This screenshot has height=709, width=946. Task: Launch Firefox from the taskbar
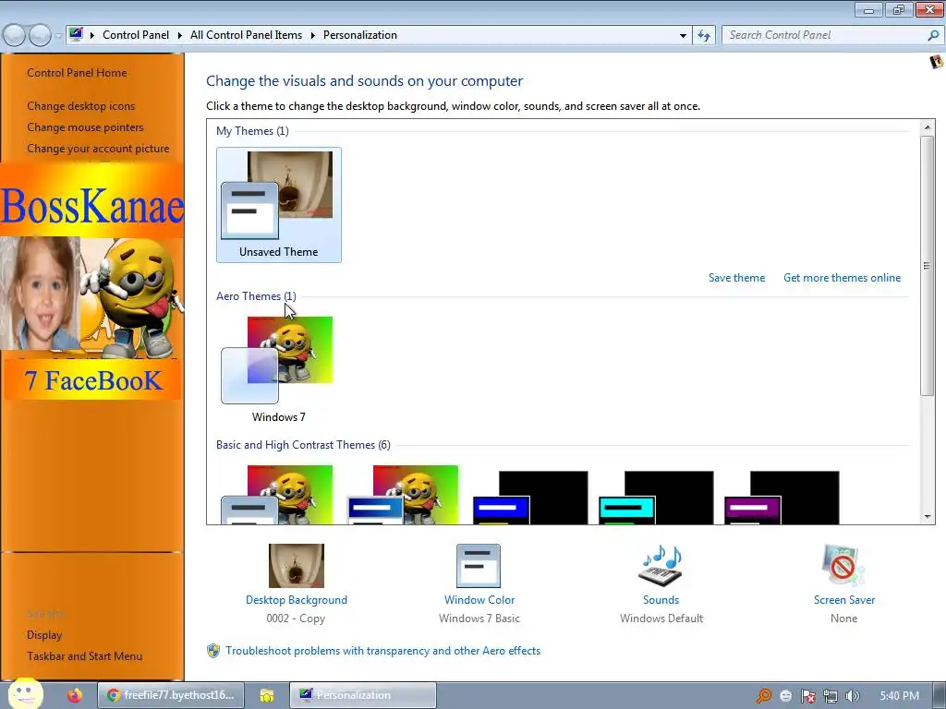pos(75,695)
